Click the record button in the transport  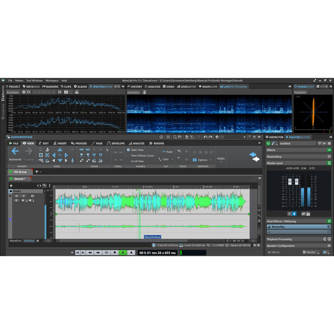click(131, 253)
